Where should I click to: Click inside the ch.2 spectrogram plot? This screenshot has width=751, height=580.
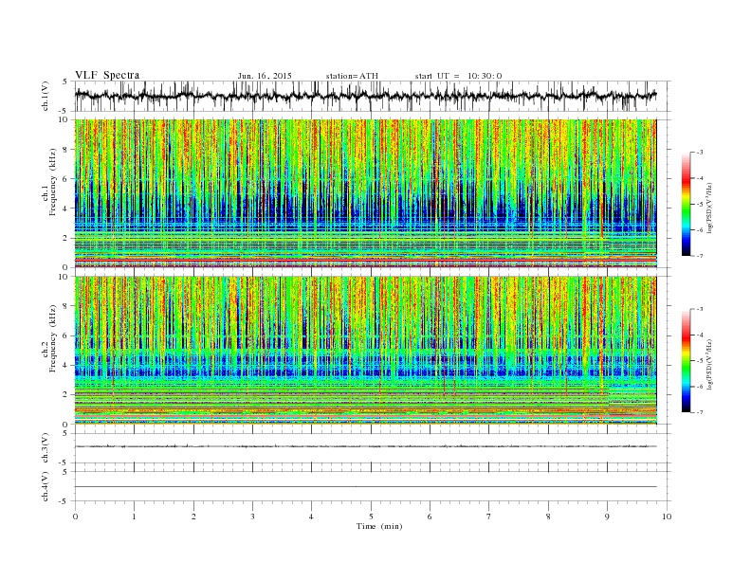click(x=366, y=351)
